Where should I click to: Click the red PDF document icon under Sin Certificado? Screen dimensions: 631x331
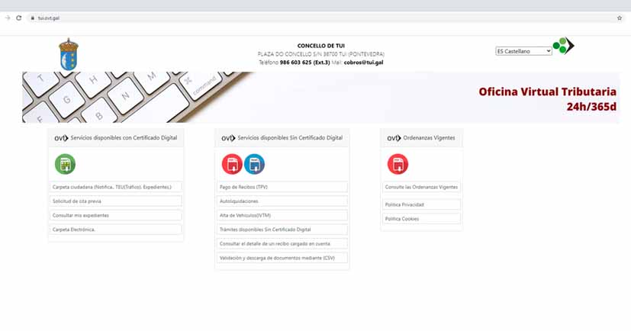tap(232, 164)
